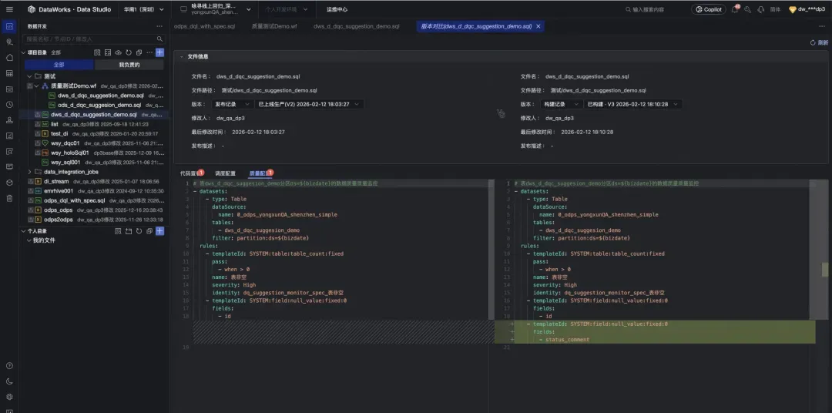Open the wrench tools icon
The width and height of the screenshot is (832, 413).
coord(747,9)
